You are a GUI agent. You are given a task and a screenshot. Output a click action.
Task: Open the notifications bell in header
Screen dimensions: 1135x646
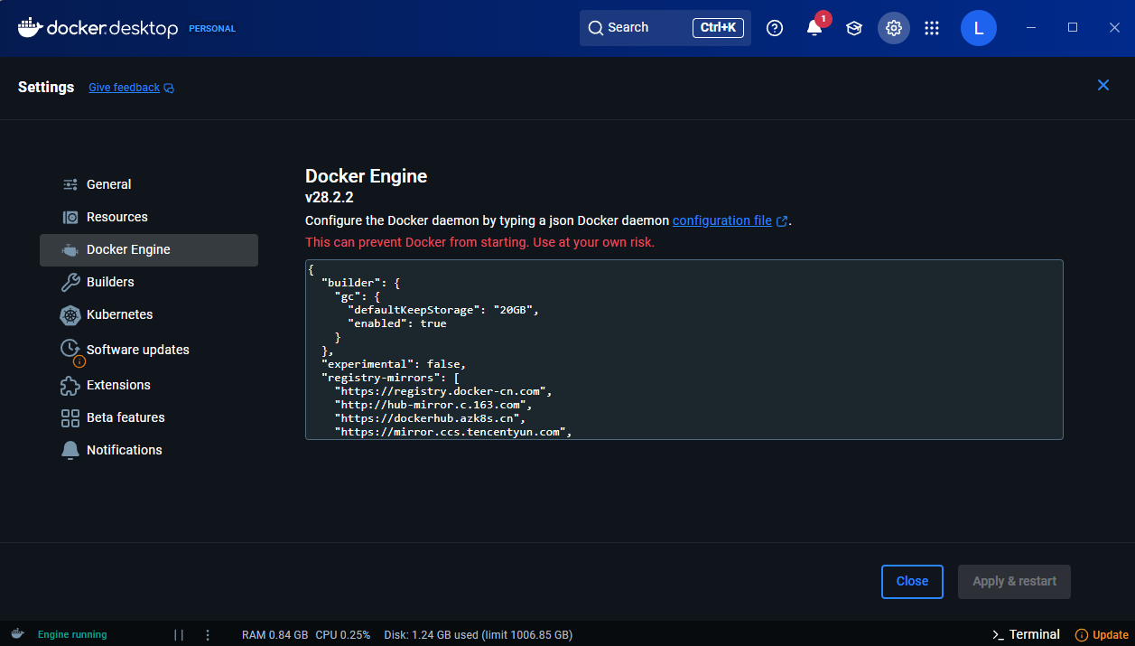(814, 28)
